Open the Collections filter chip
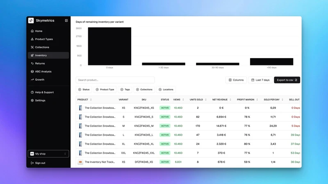This screenshot has height=184, width=328. coord(144,90)
